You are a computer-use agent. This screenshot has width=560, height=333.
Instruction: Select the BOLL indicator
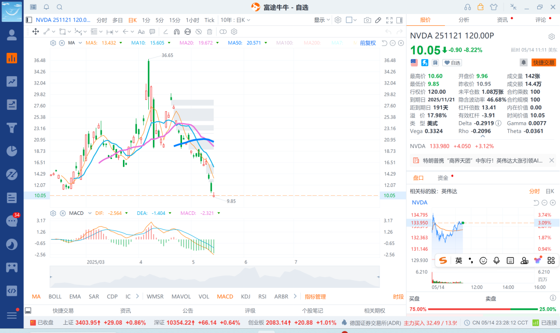pyautogui.click(x=55, y=297)
